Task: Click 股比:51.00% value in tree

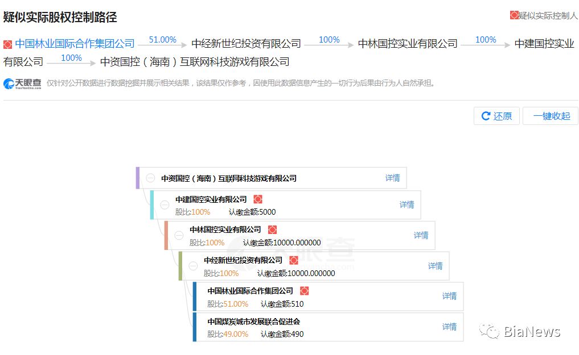Action: coord(228,304)
